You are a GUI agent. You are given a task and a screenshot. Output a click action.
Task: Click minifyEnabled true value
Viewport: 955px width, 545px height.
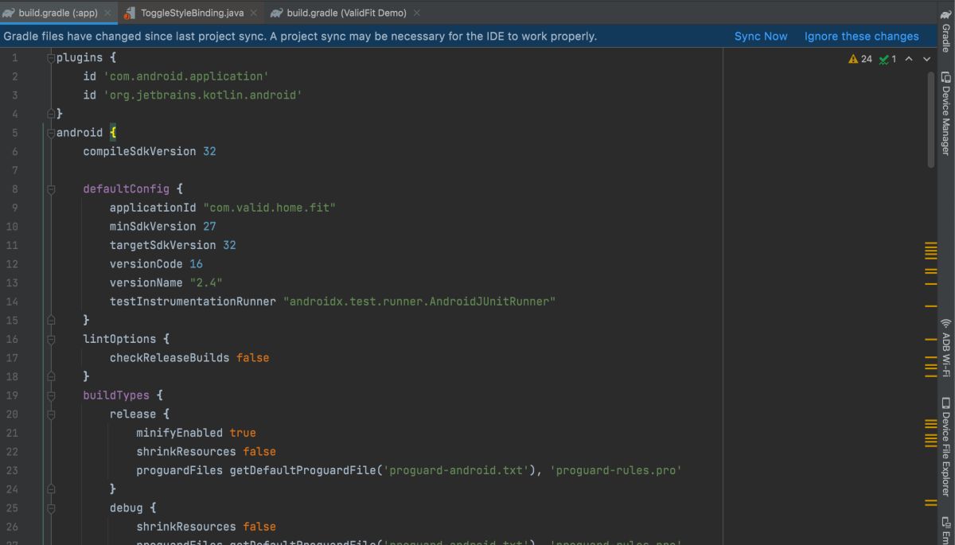point(243,433)
